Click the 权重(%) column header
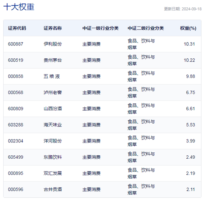204x200 pixels. coord(188,28)
